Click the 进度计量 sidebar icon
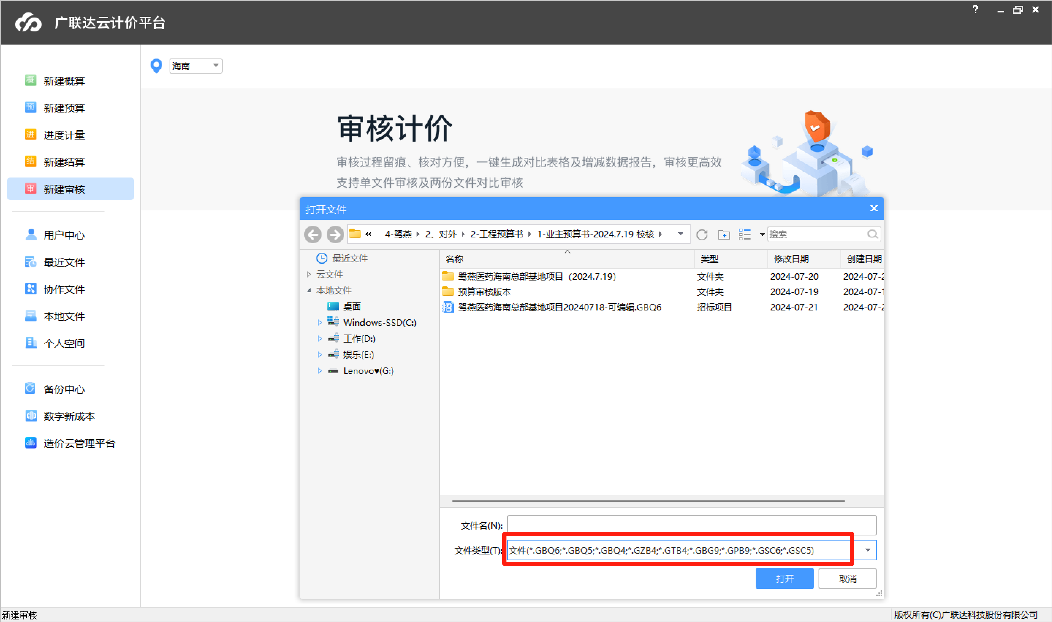The image size is (1052, 622). click(x=30, y=134)
